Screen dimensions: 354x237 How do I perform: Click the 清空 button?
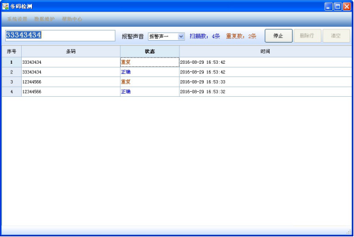point(336,36)
